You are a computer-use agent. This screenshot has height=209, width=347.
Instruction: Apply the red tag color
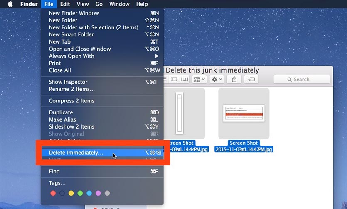pyautogui.click(x=53, y=193)
